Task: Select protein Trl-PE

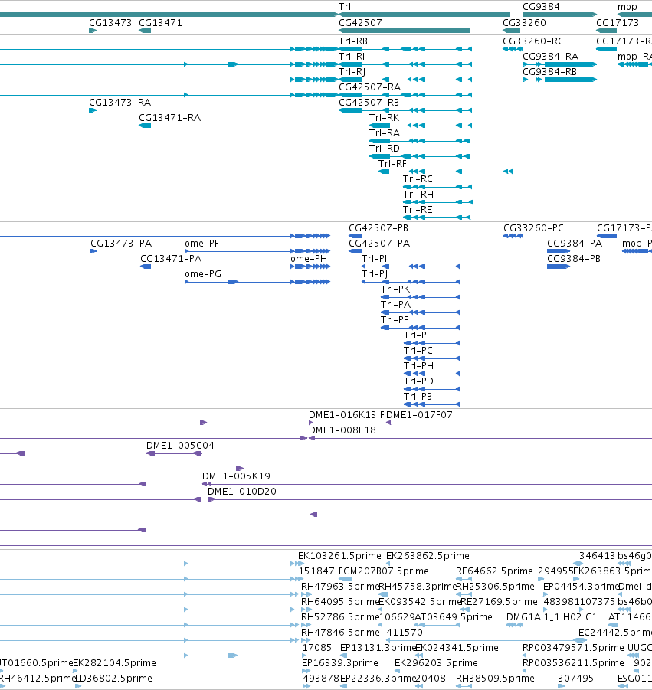Action: (418, 335)
